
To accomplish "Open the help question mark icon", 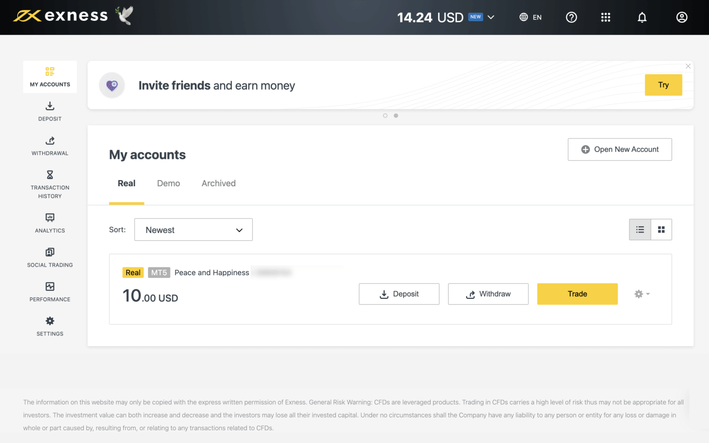I will point(571,17).
